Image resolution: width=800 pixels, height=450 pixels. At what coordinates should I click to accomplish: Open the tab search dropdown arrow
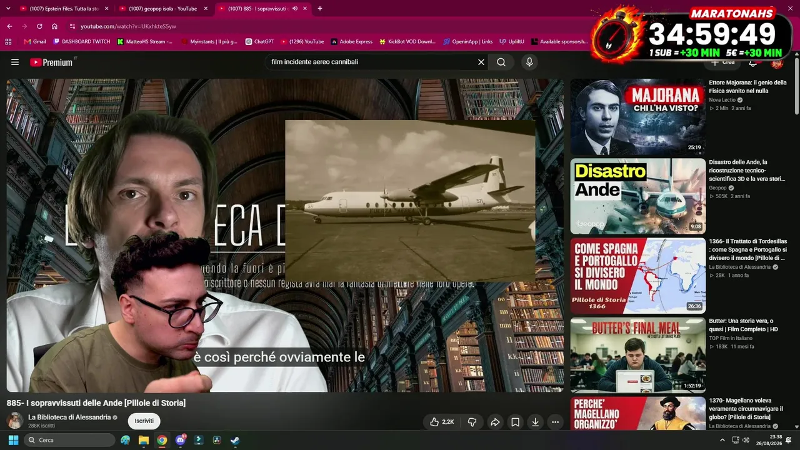[9, 9]
